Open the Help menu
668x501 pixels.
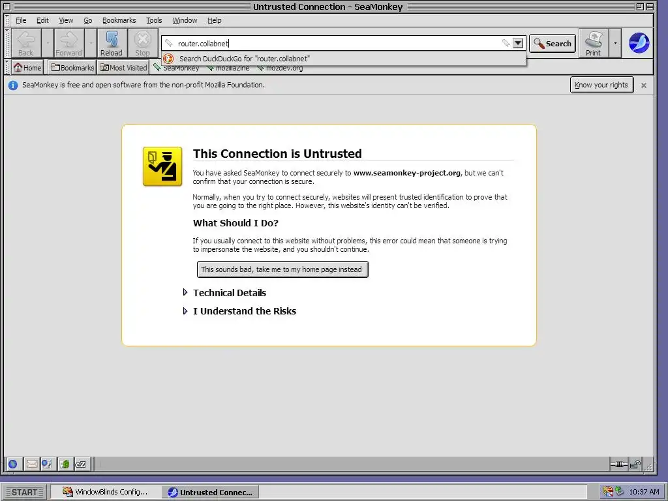(214, 20)
